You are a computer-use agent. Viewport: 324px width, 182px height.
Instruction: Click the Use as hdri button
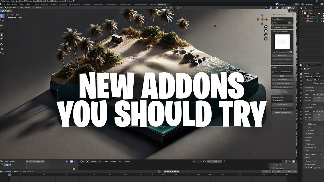pyautogui.click(x=282, y=56)
